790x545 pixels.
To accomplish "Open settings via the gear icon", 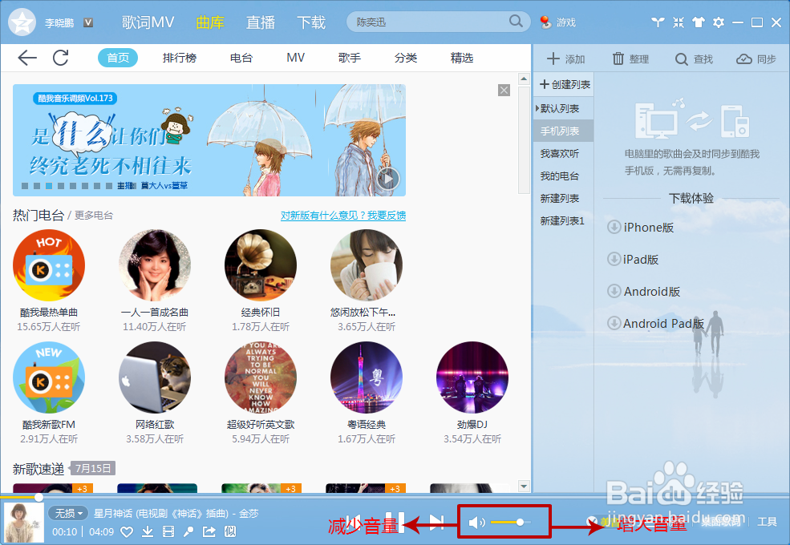I will 719,22.
